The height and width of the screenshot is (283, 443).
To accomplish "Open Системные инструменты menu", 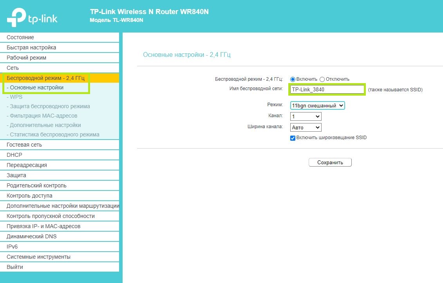I will (38, 257).
